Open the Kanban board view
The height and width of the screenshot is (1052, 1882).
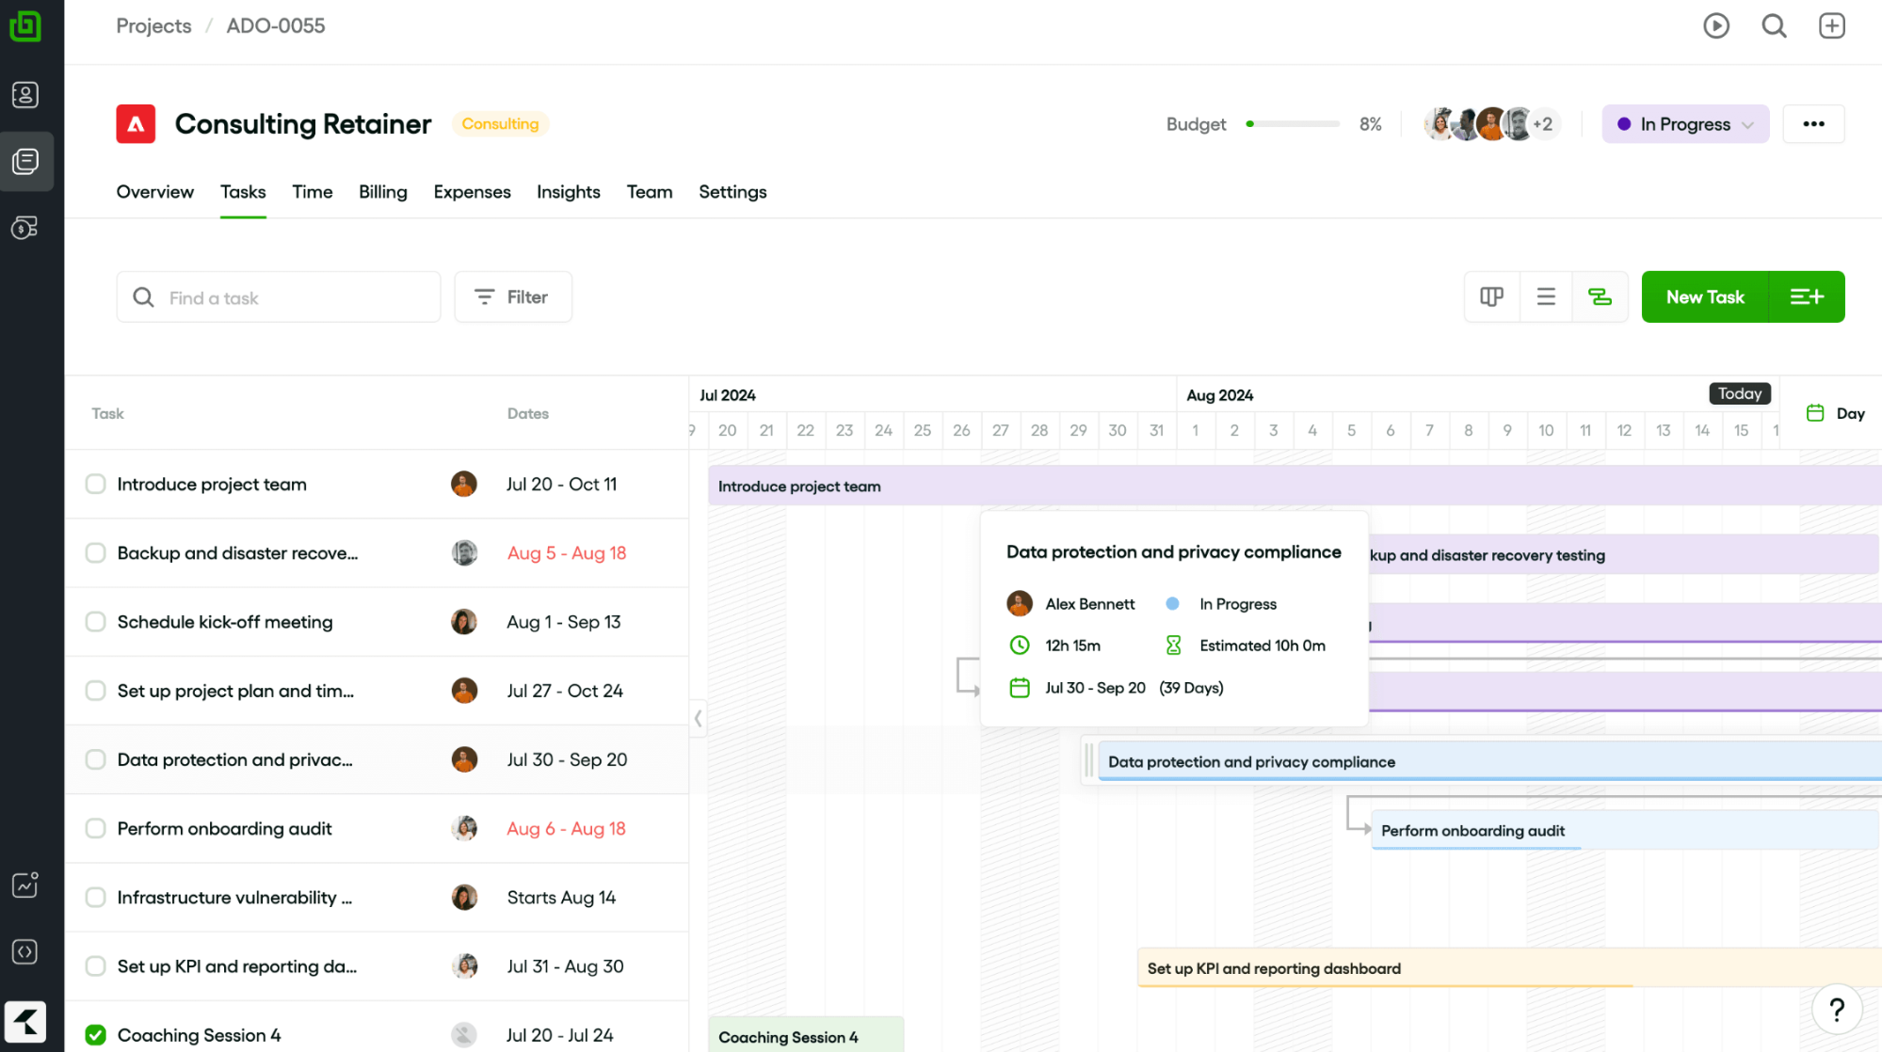click(1491, 296)
